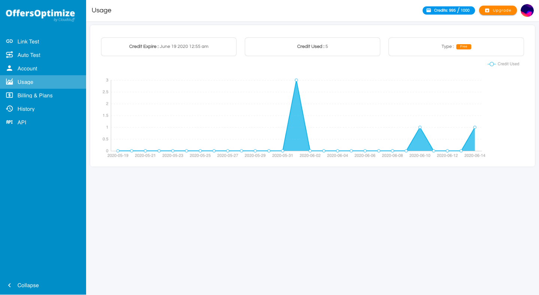Screen dimensions: 539x295
Task: Open the user avatar menu
Action: pyautogui.click(x=527, y=10)
